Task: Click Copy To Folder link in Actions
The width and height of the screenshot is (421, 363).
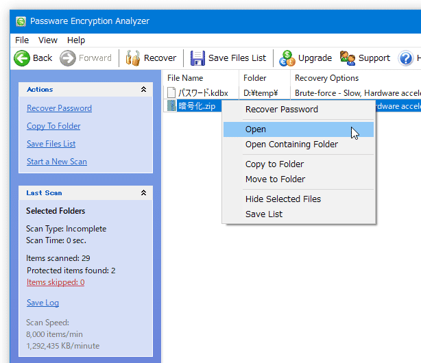Action: coord(53,126)
